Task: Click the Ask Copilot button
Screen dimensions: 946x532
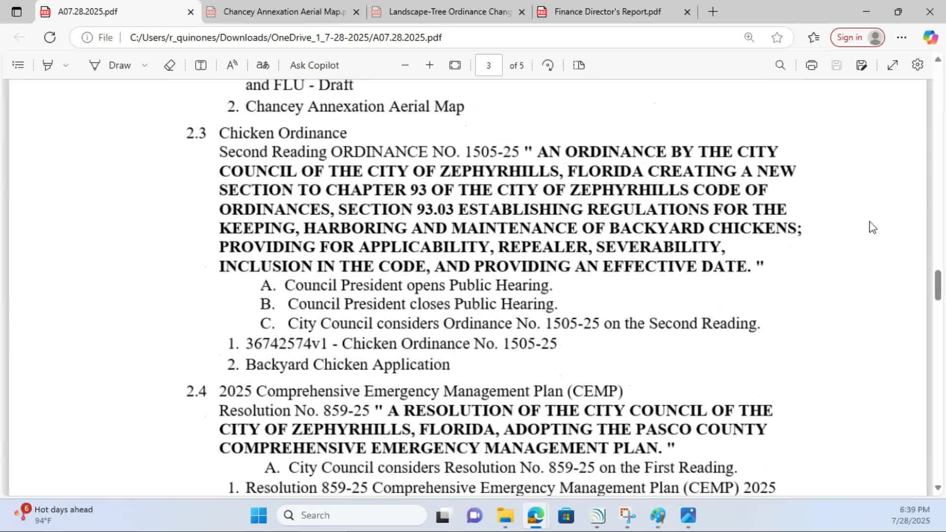Action: 314,65
